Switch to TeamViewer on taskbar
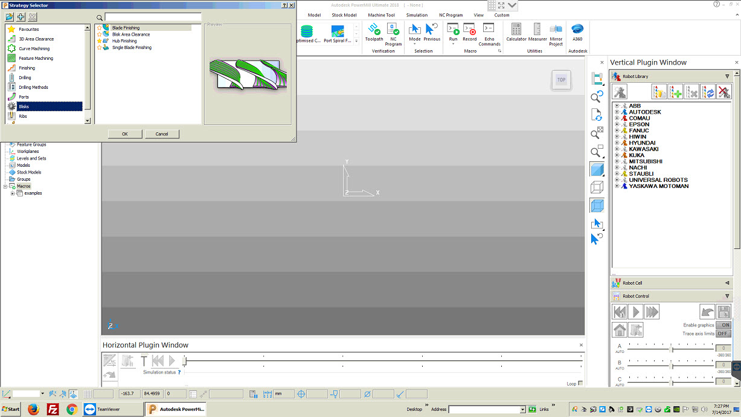 [x=112, y=409]
